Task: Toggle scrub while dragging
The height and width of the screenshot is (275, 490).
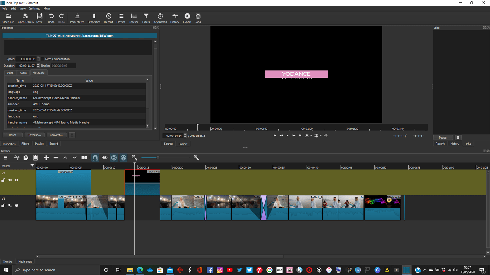Action: [104, 158]
